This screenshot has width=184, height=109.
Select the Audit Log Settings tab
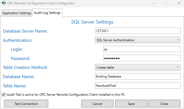tap(47, 13)
